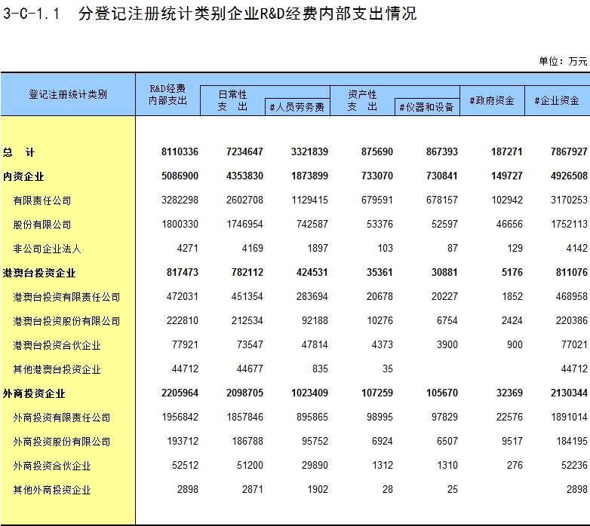Click the table title 分登记注册统计类别企业R&D经费内部支出情况

[247, 14]
